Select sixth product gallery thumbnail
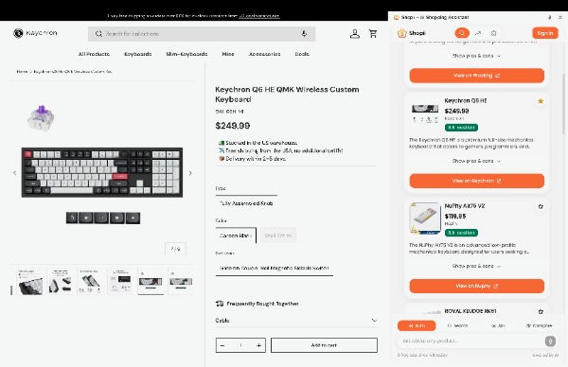 click(x=181, y=282)
